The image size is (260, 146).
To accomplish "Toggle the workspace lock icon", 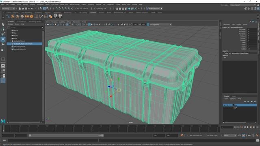I will click(258, 5).
